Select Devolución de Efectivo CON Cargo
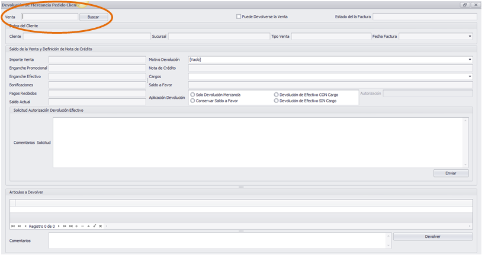 (276, 95)
